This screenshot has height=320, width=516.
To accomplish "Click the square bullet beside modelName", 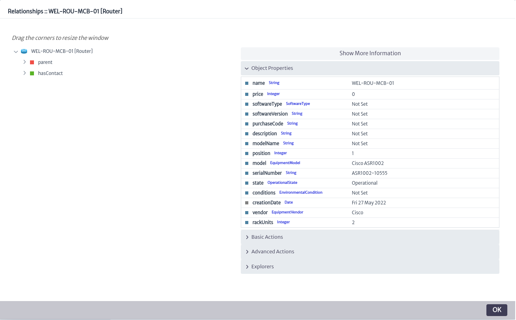I will [x=247, y=144].
